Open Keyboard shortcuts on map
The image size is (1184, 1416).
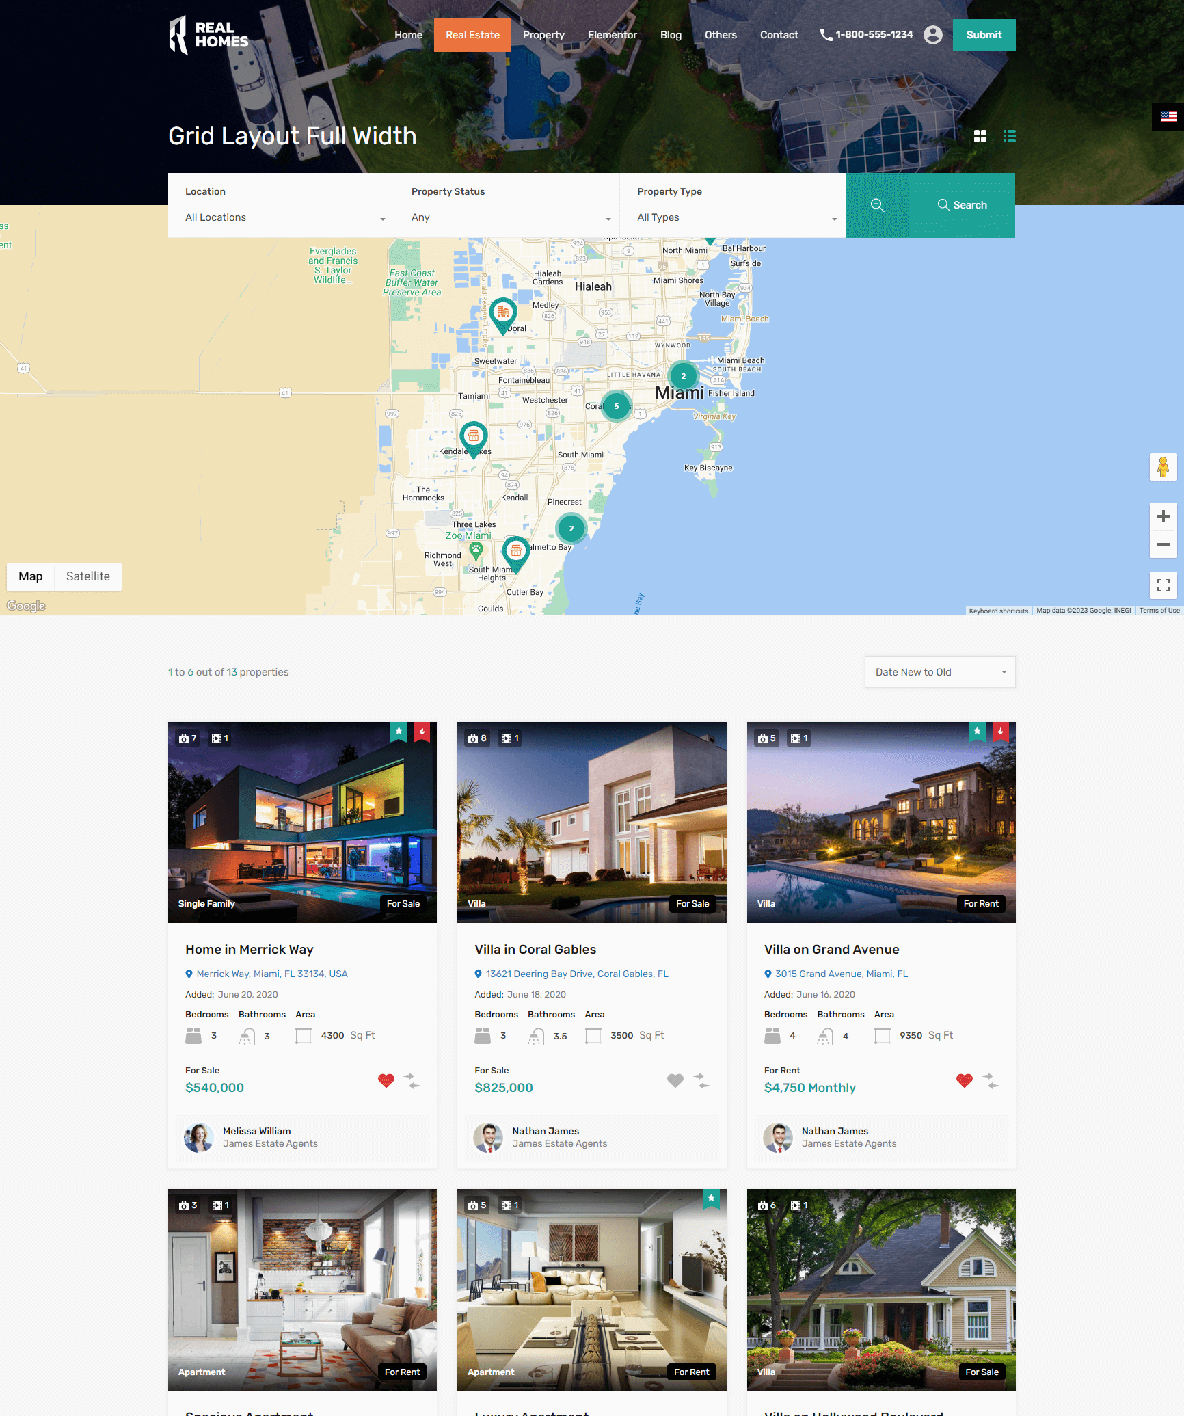tap(998, 611)
